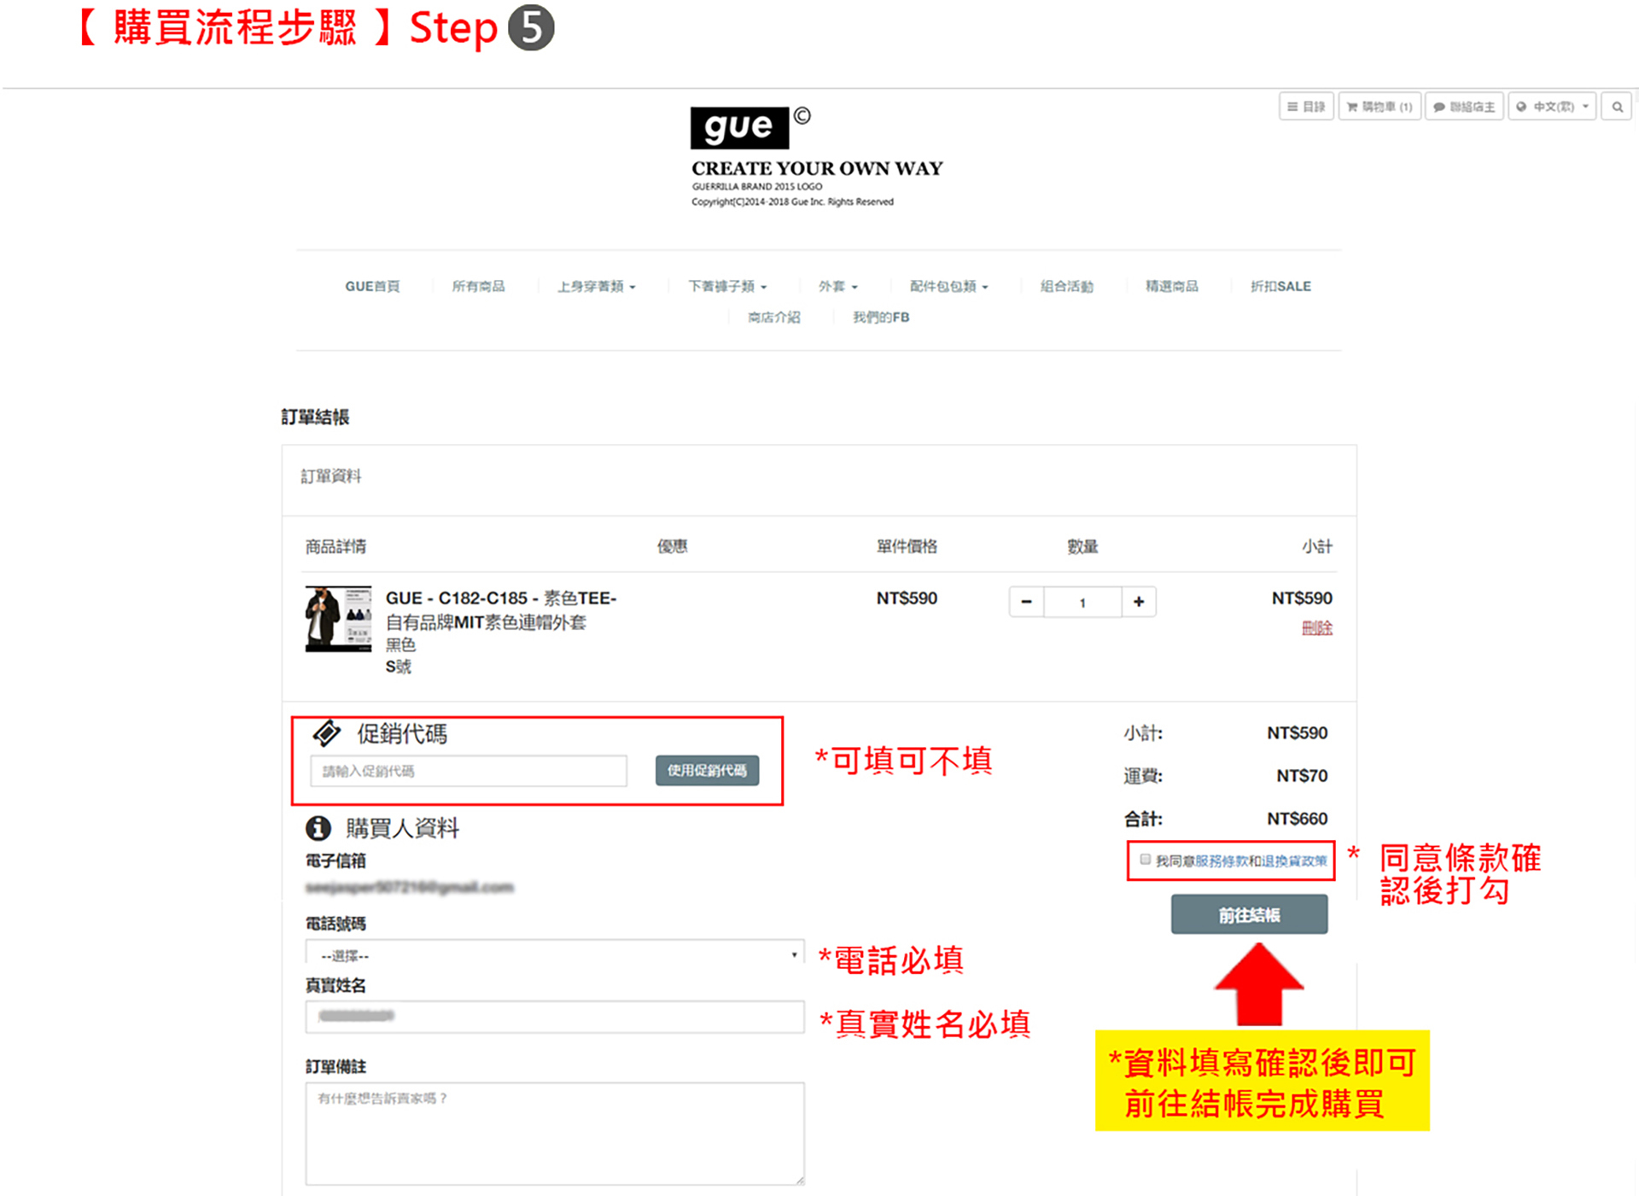Click the search magnifier icon
Viewport: 1639px width, 1196px height.
1617,107
